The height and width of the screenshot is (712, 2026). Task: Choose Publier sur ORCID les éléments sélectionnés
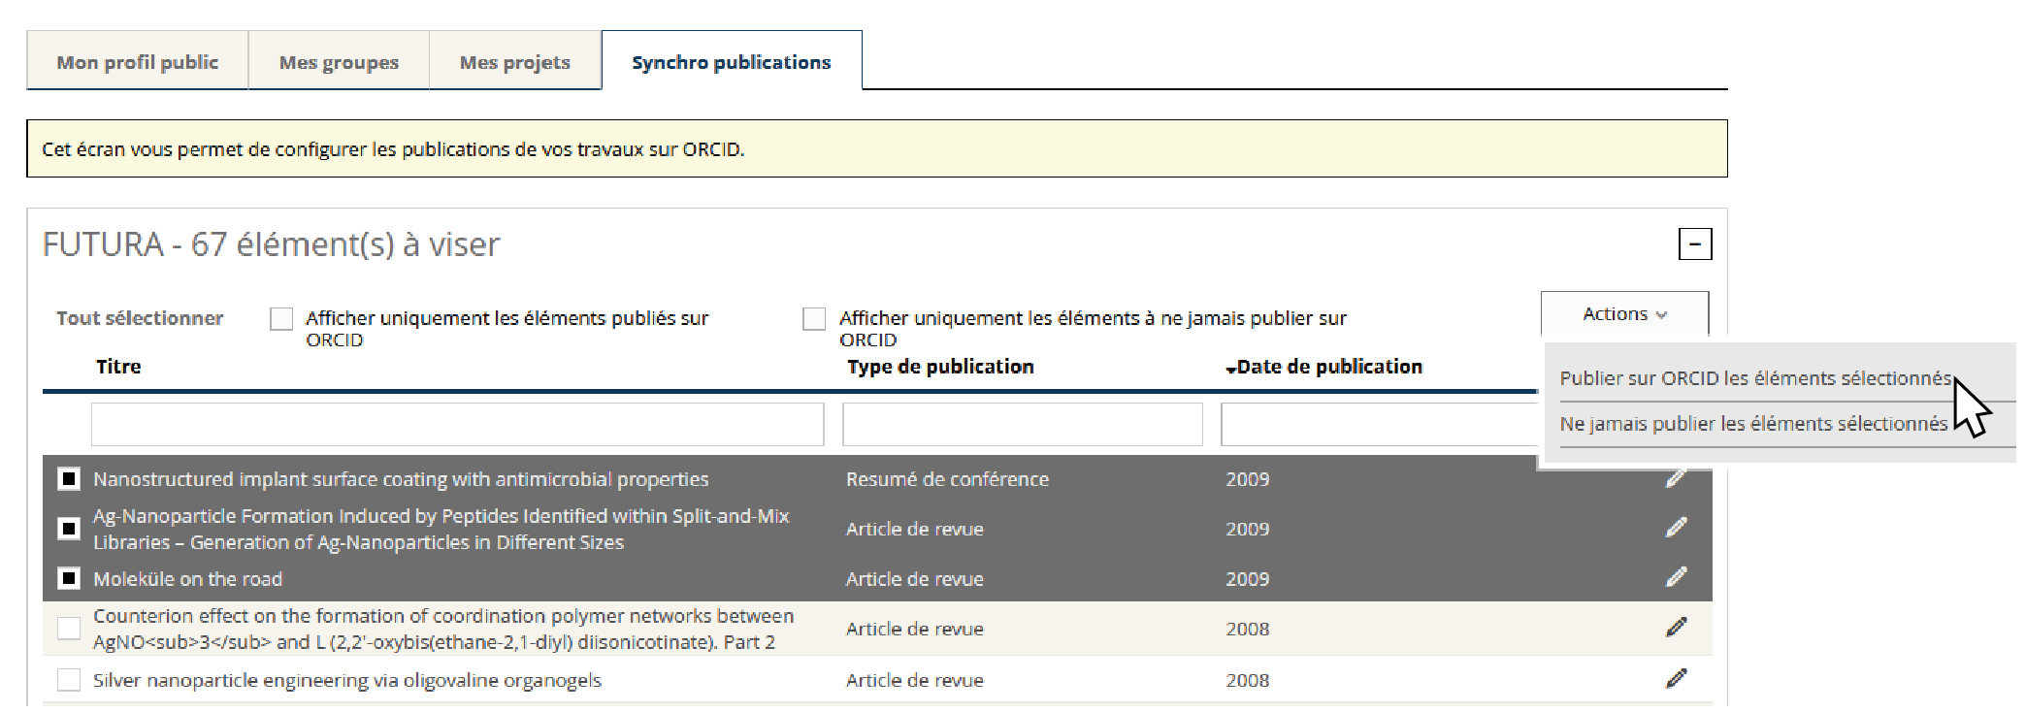(x=1755, y=378)
